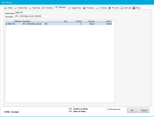Click the Trx History person icon
The height and width of the screenshot is (117, 154).
tap(97, 8)
